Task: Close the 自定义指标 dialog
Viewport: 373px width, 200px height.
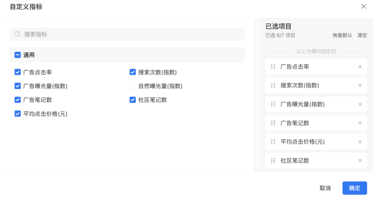Action: coord(363,7)
